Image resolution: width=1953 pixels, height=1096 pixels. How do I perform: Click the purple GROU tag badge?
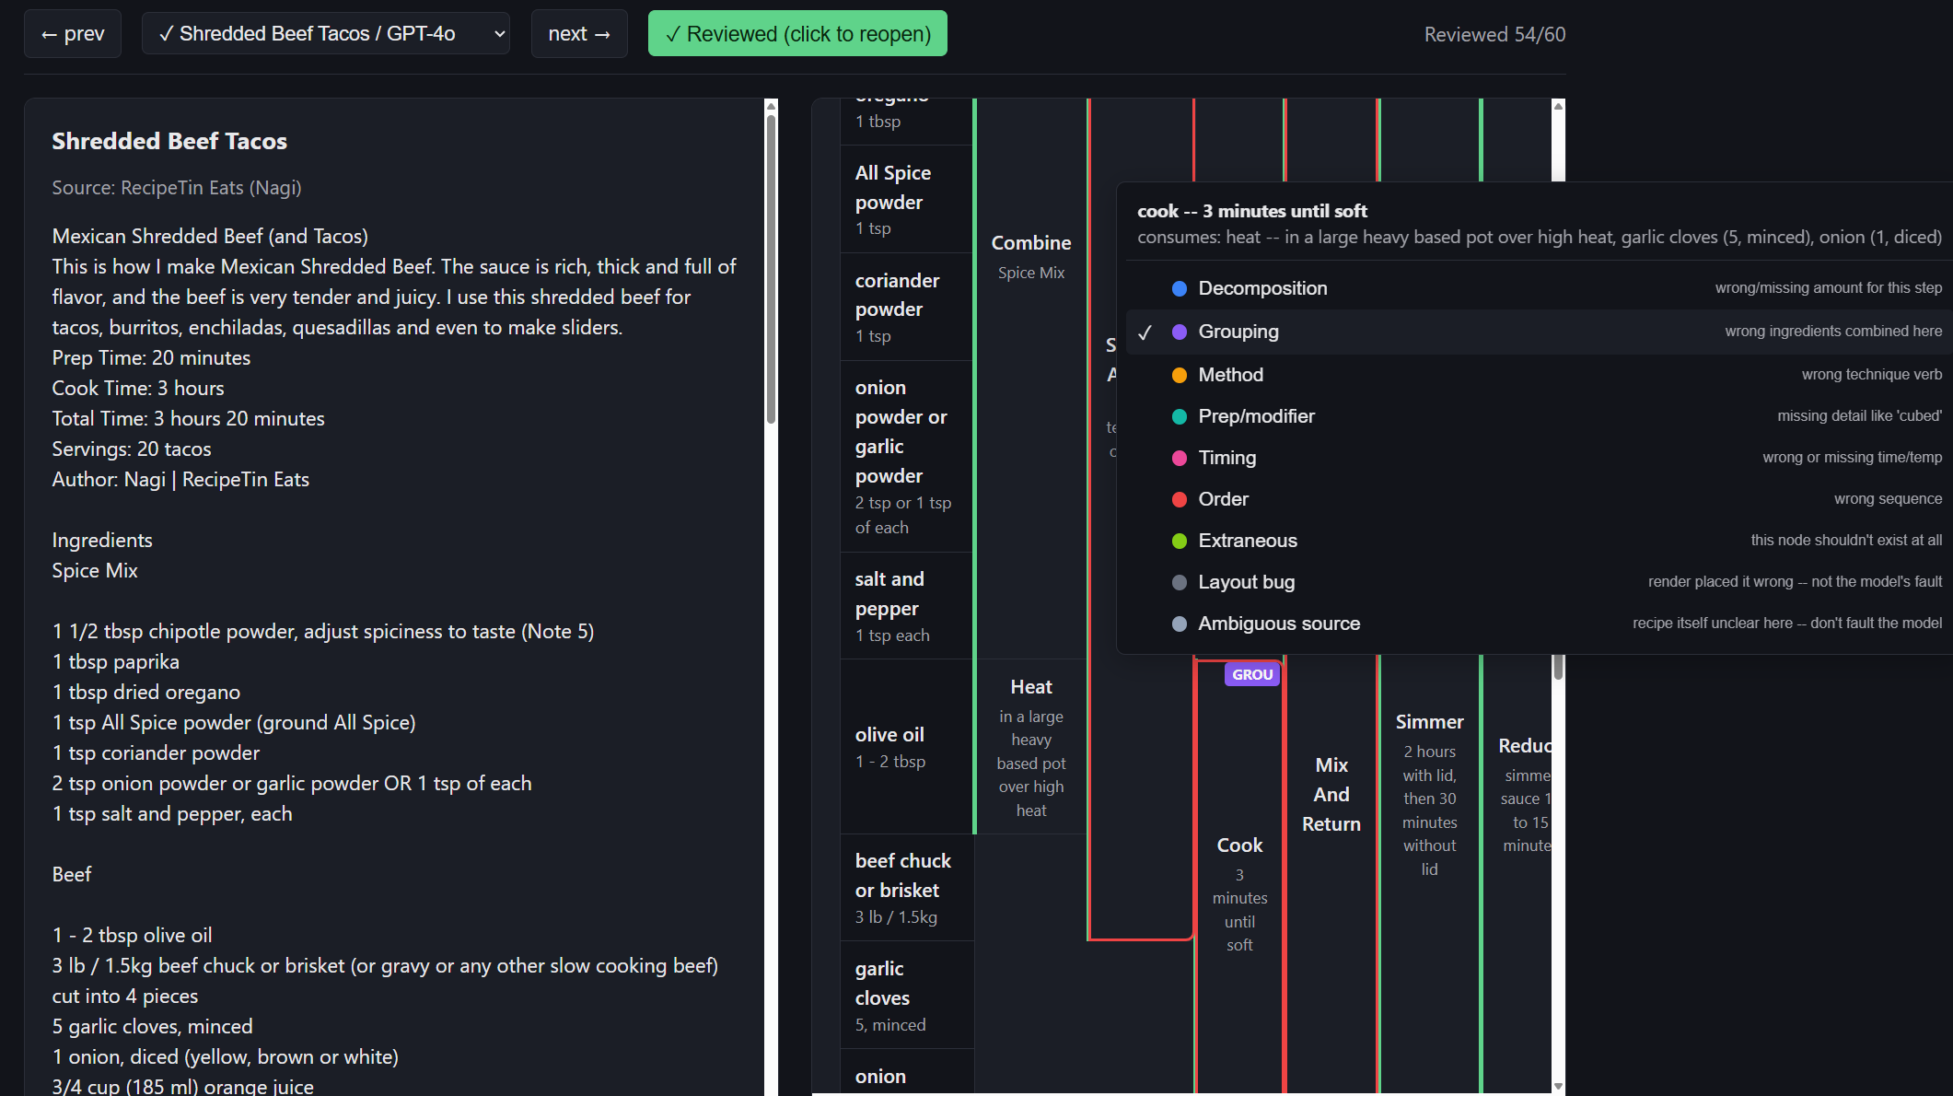coord(1252,674)
